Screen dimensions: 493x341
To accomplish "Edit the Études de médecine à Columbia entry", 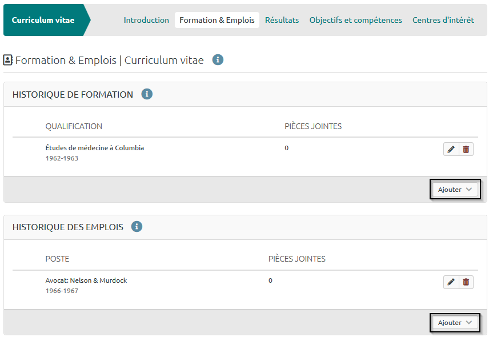I will click(x=451, y=150).
